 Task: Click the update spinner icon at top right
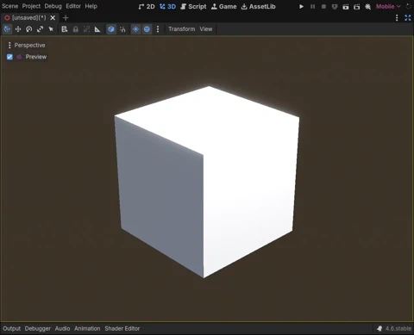(409, 6)
